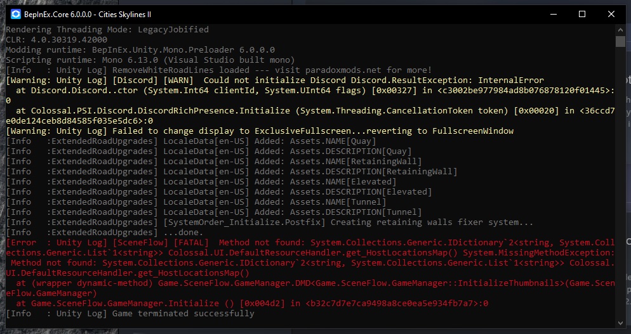Click the 'Rendering Threading Mode: LegacyJobified' line
The width and height of the screenshot is (631, 334).
(107, 29)
